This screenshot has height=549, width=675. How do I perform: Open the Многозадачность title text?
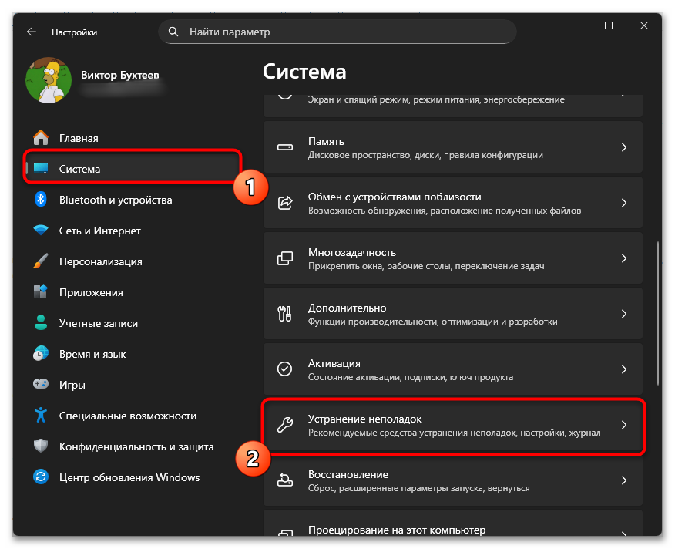(x=352, y=252)
